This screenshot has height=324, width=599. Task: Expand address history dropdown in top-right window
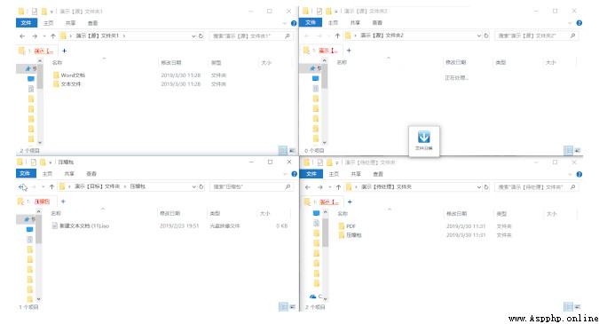click(478, 36)
